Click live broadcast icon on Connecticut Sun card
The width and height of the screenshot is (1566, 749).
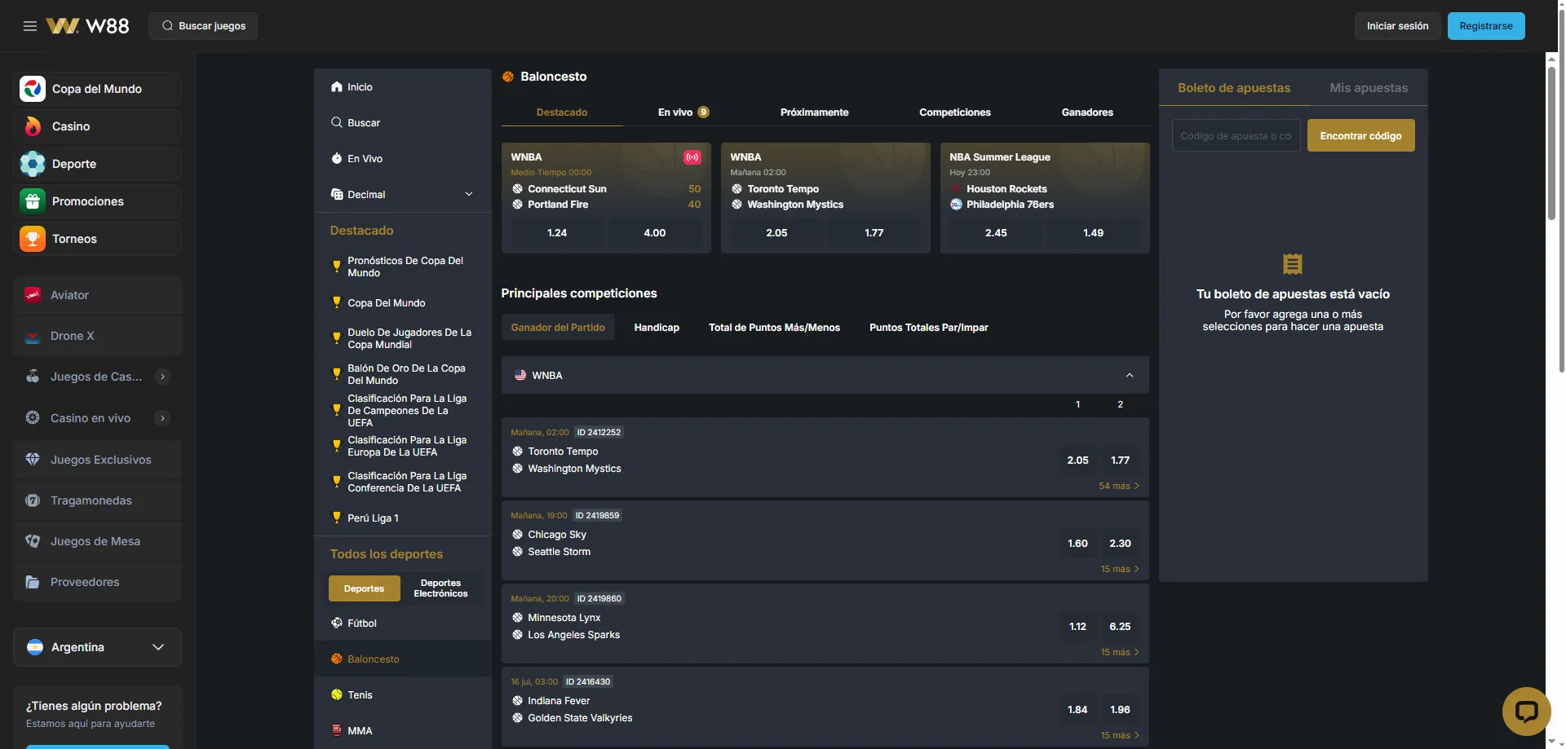692,157
